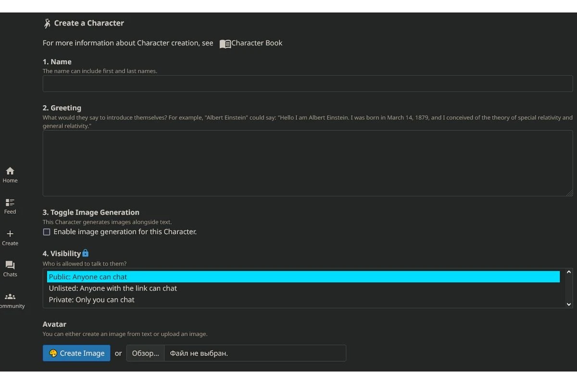The image size is (577, 384).
Task: Click the Create Image button
Action: pos(76,353)
